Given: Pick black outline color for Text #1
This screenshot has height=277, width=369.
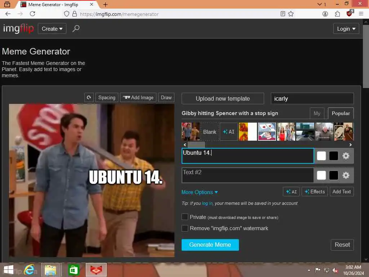Looking at the screenshot, I should tap(333, 156).
